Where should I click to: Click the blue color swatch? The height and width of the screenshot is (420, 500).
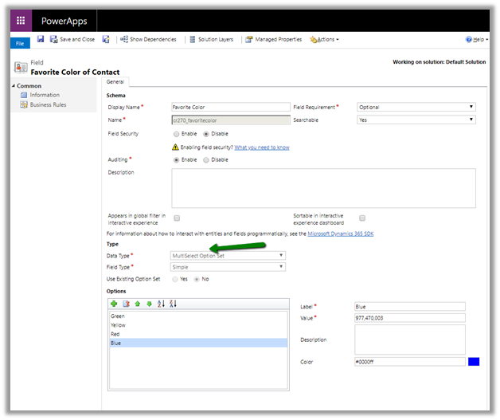474,362
